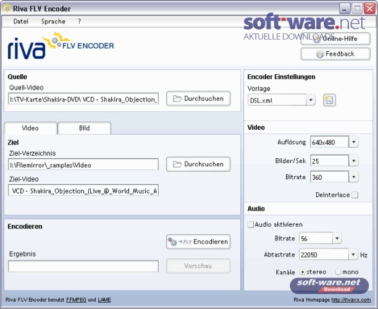Click the Ziel-Video filename field
The width and height of the screenshot is (378, 309).
pyautogui.click(x=83, y=190)
